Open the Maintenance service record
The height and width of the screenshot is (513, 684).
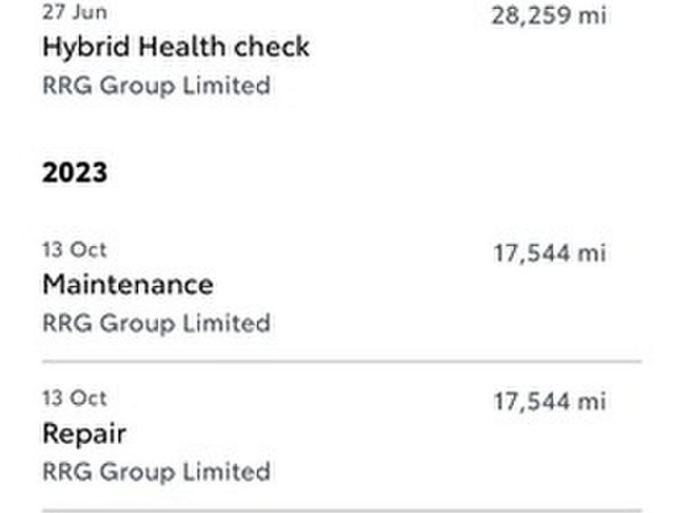pos(128,285)
